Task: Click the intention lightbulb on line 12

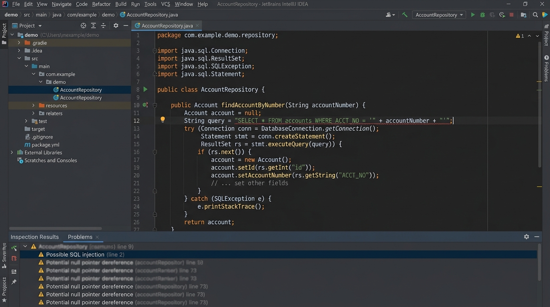Action: tap(163, 120)
